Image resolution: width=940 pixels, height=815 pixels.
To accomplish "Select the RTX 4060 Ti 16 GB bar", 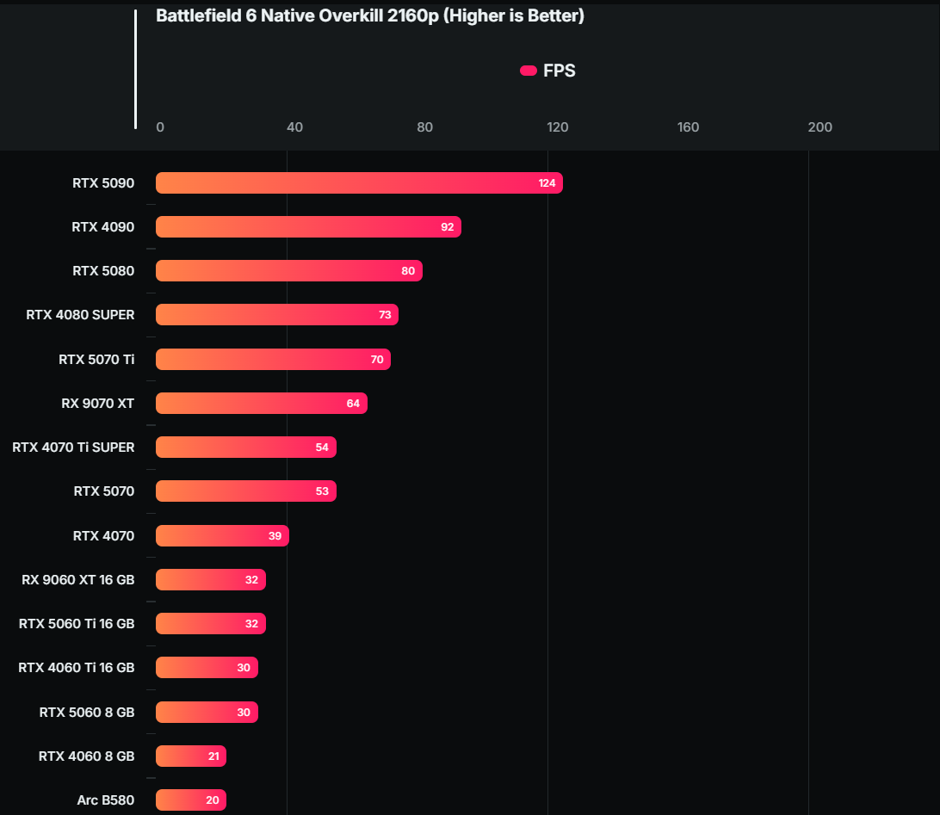I will click(207, 667).
